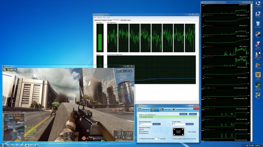Enable Stop benchmark after seconds checkbox
This screenshot has width=263, height=147.
point(140,139)
